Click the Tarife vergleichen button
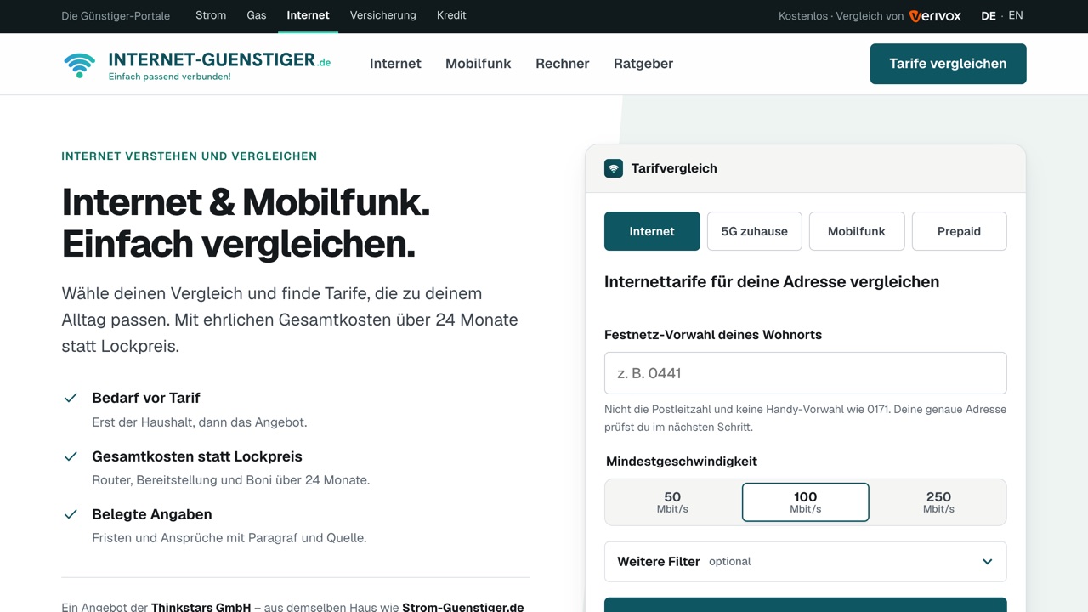Screen dimensions: 1088x612 click(949, 64)
